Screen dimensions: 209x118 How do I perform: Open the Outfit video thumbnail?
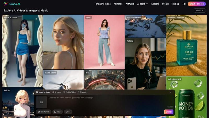tap(104, 42)
